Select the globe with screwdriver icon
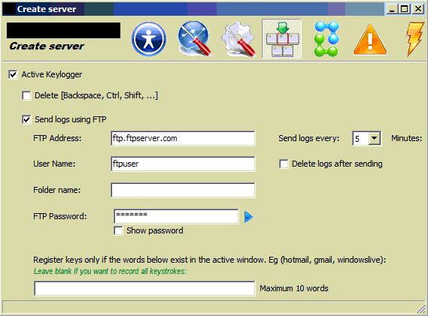 [194, 39]
